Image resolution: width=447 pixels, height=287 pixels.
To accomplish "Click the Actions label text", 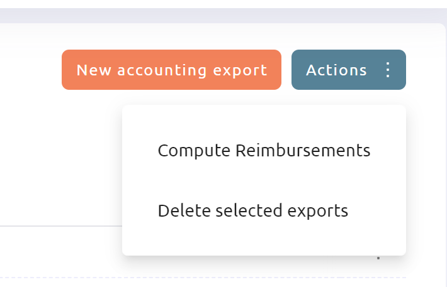I will [336, 70].
